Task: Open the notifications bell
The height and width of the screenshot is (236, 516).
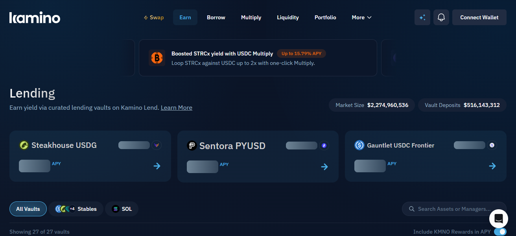Action: click(x=441, y=17)
